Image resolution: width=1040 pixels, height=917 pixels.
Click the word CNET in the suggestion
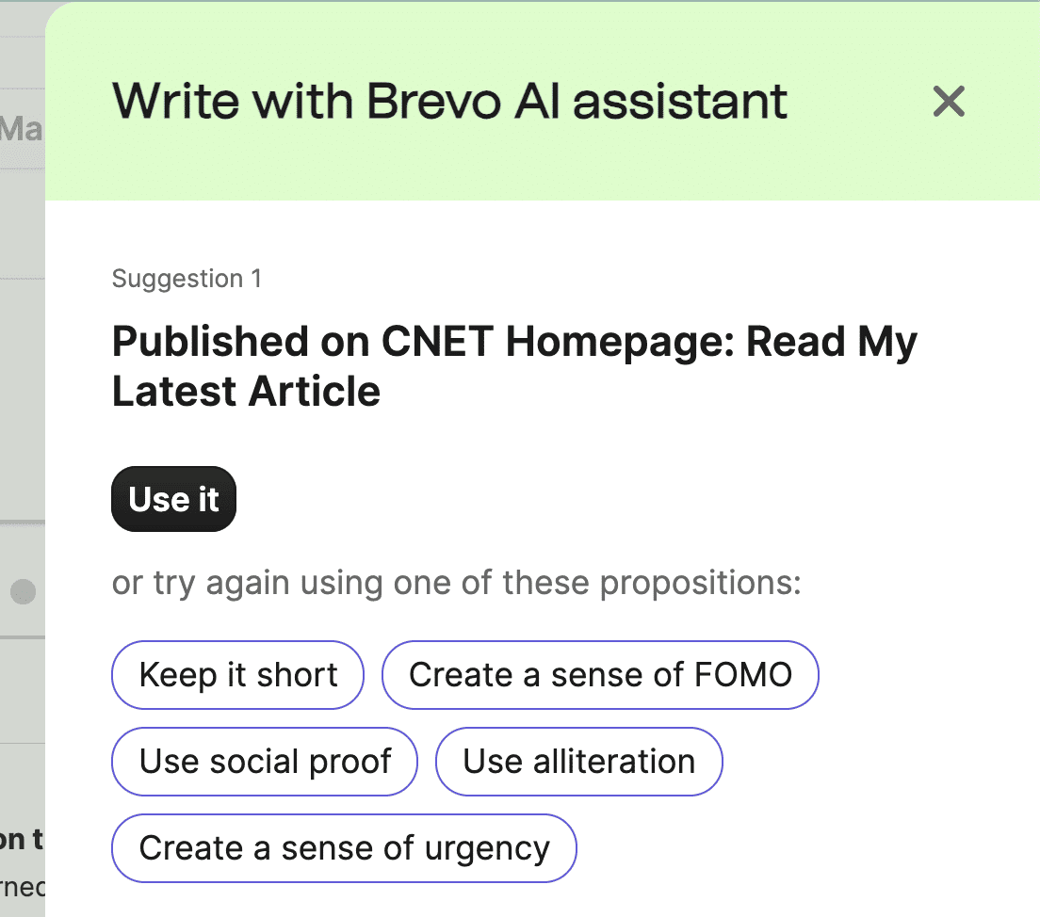point(437,342)
